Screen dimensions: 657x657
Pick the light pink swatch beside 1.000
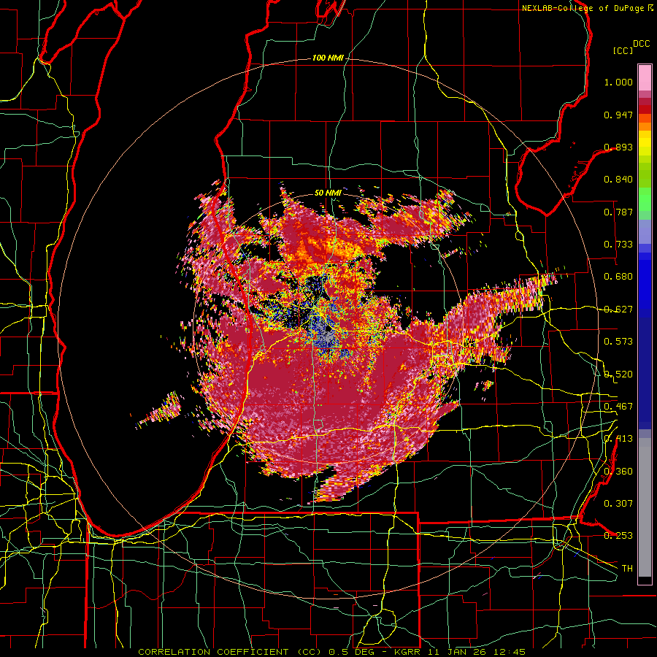click(x=645, y=78)
